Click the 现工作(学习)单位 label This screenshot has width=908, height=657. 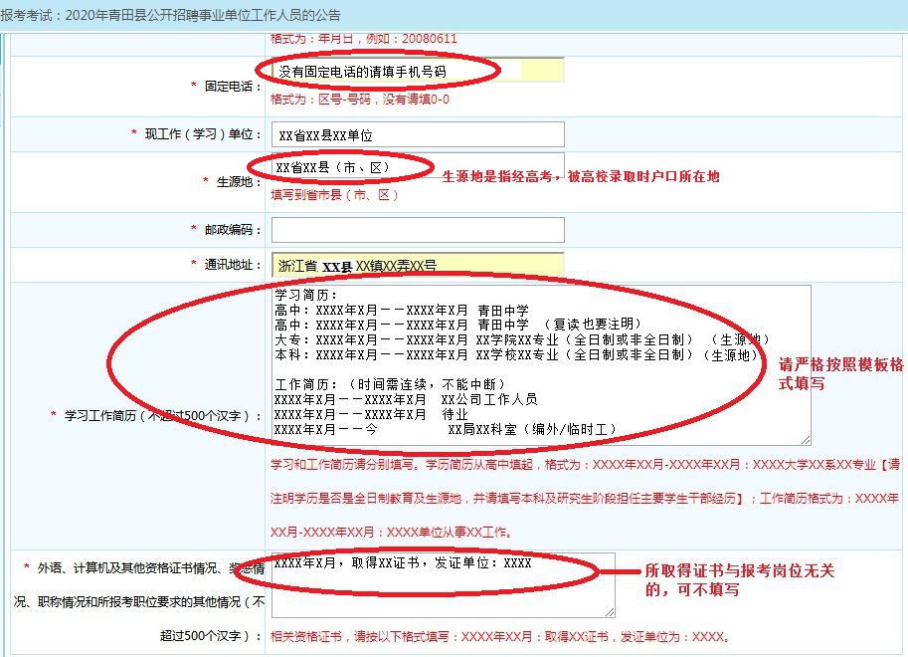[x=203, y=134]
